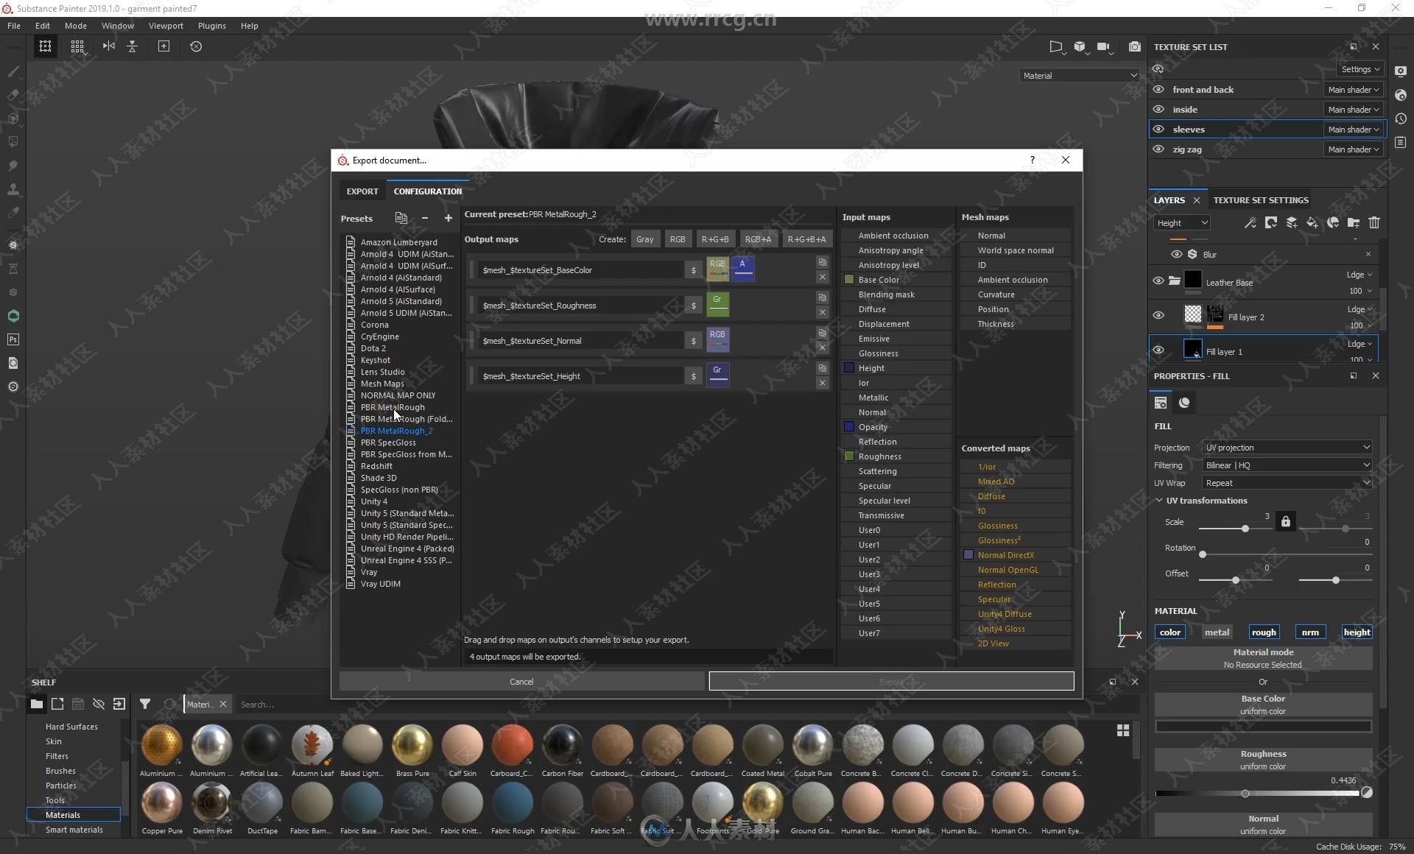1414x854 pixels.
Task: Create an R+G+B+A output map
Action: click(x=806, y=239)
